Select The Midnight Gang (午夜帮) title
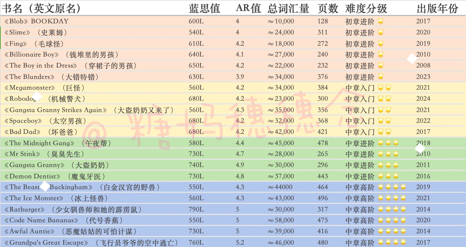This screenshot has width=466, height=247. click(58, 143)
